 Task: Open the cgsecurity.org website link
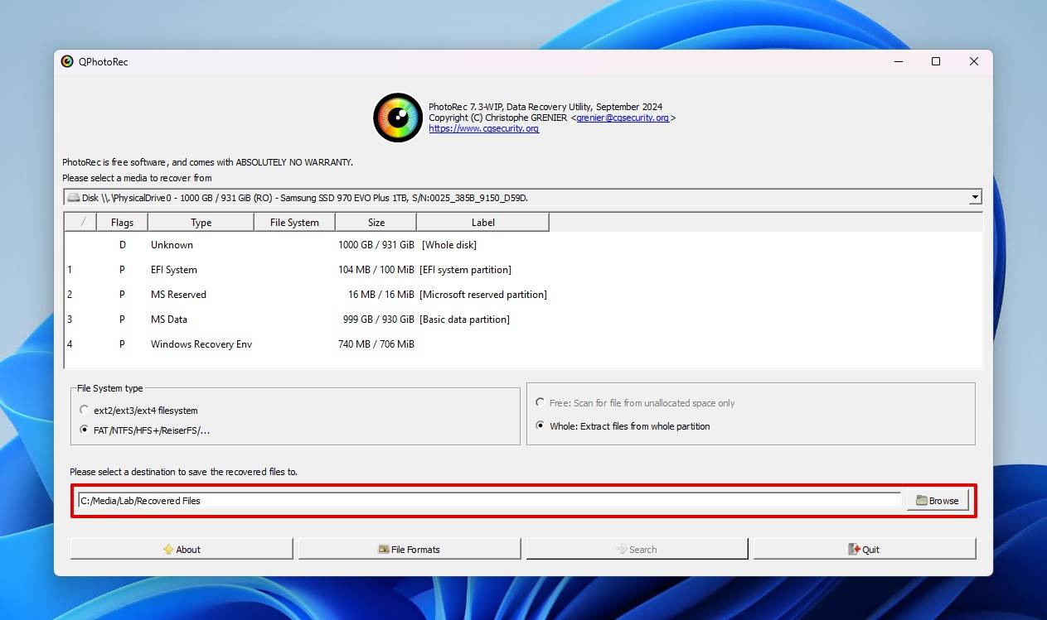(483, 128)
